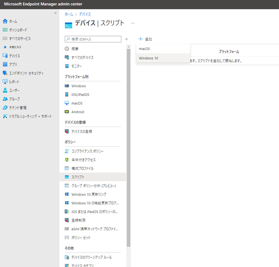The height and width of the screenshot is (267, 279).
Task: Click the 条件付きアクセス shield icon
Action: click(67, 160)
